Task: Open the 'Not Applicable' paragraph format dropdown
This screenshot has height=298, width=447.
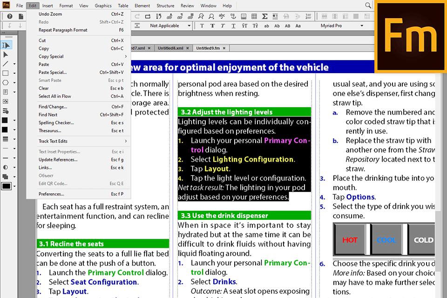Action: click(189, 26)
